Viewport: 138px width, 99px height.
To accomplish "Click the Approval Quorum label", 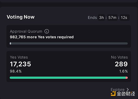I will 26,31.
